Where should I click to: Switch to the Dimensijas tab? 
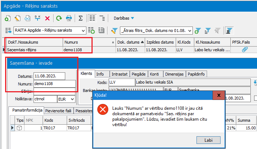(x=174, y=74)
